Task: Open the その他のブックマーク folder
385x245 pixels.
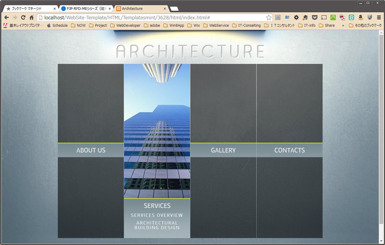Action: click(365, 25)
